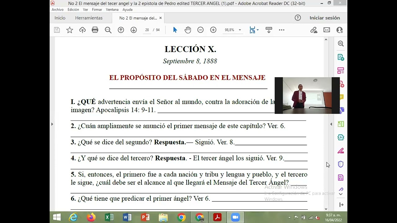Viewport: 397px width, 223px height.
Task: Collapse the right tools pane arrow
Action: coord(331,124)
